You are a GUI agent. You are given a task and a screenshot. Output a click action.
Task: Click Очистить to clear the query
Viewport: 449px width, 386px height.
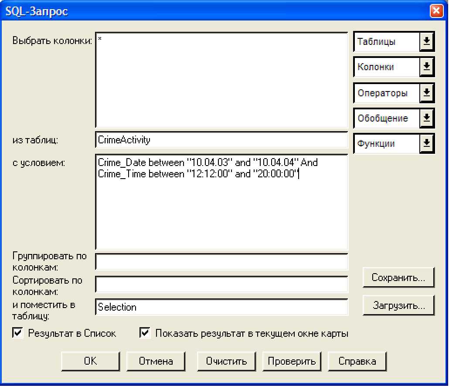(226, 361)
